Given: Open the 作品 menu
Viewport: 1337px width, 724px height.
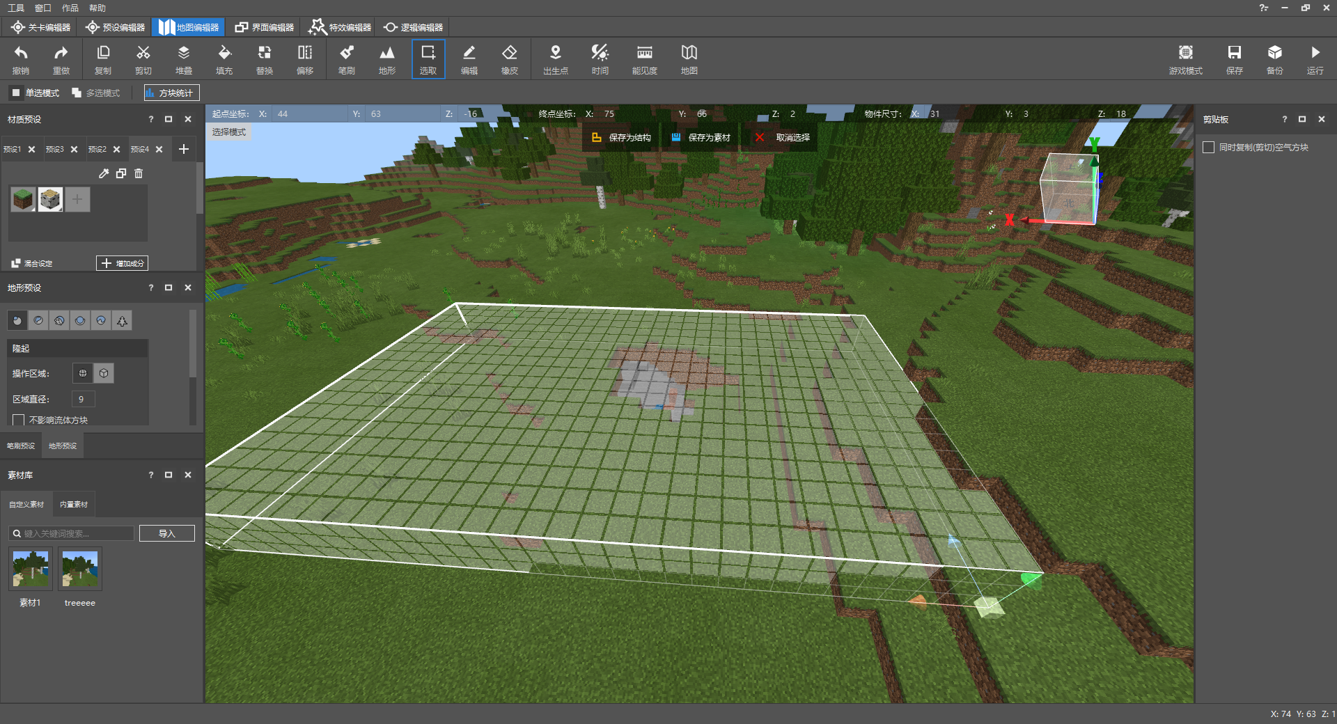Looking at the screenshot, I should (x=70, y=8).
